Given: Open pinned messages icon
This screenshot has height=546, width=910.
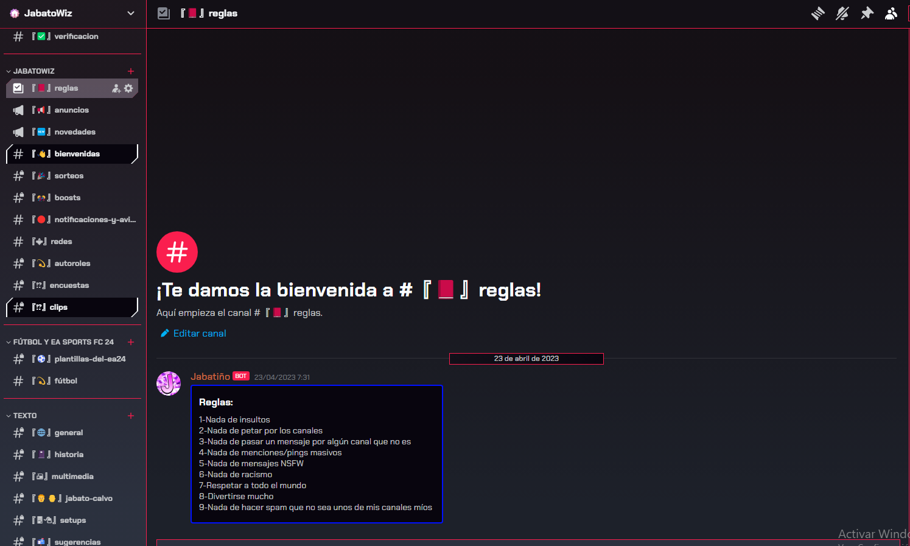Looking at the screenshot, I should [867, 13].
